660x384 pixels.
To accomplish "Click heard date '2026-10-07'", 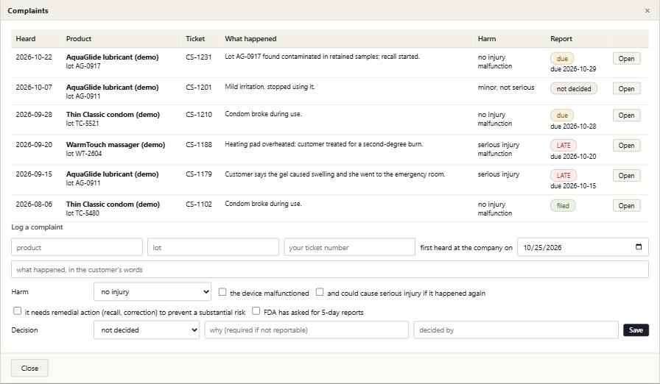I will coord(34,88).
